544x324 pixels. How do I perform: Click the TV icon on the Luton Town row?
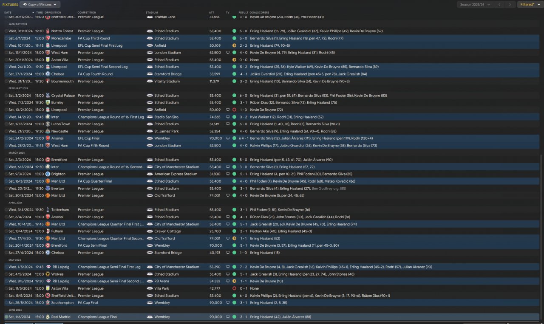pos(228,124)
